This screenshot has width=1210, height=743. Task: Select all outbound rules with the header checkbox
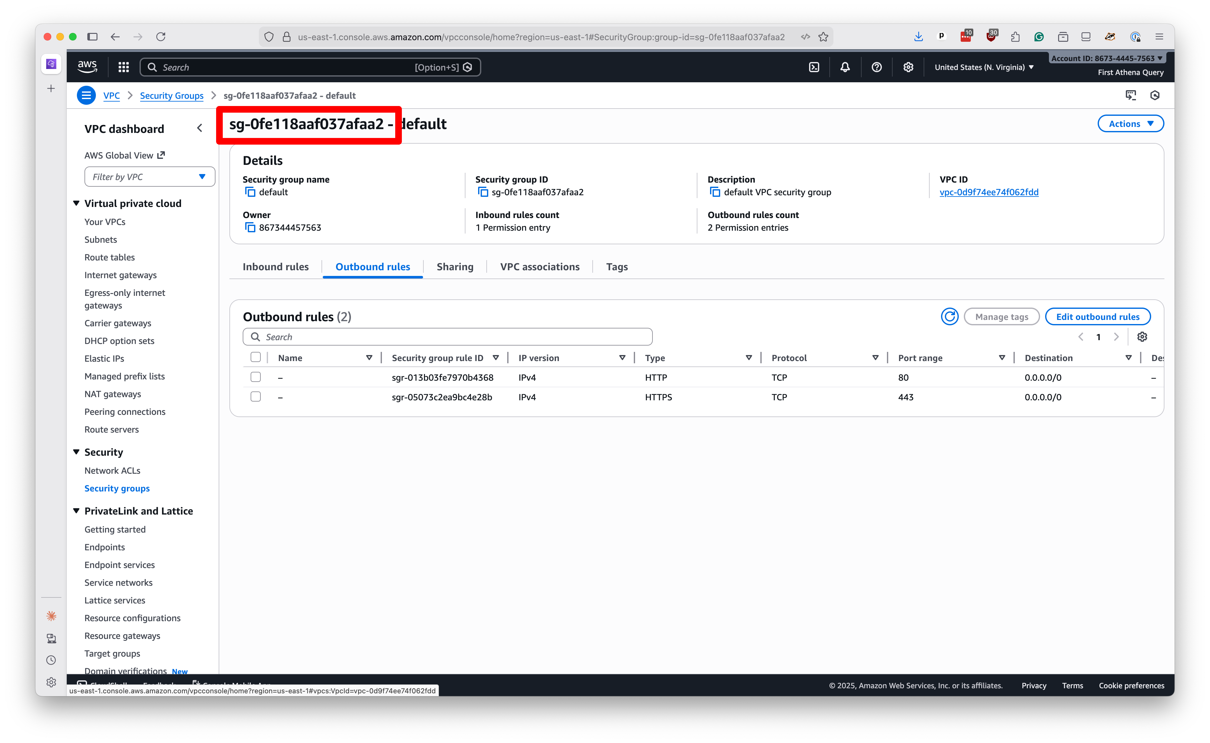[255, 357]
